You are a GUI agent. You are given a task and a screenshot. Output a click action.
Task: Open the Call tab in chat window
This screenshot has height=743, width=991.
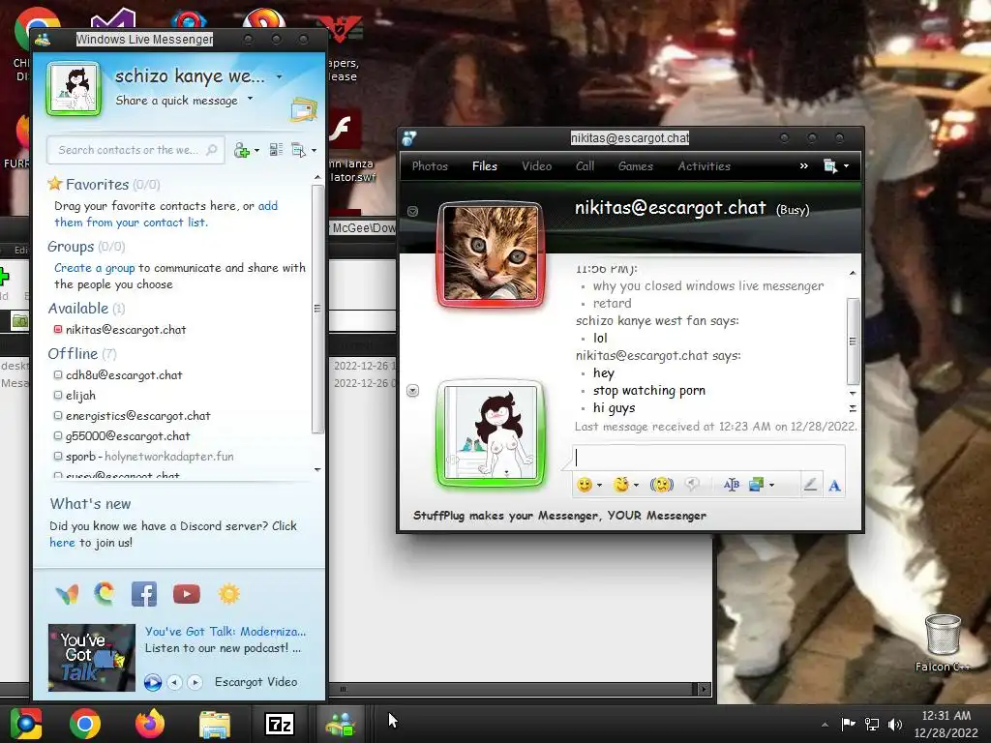tap(585, 166)
